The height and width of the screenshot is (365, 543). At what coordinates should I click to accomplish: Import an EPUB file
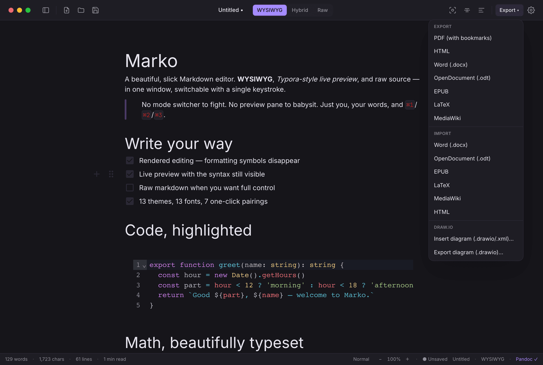[476, 172]
